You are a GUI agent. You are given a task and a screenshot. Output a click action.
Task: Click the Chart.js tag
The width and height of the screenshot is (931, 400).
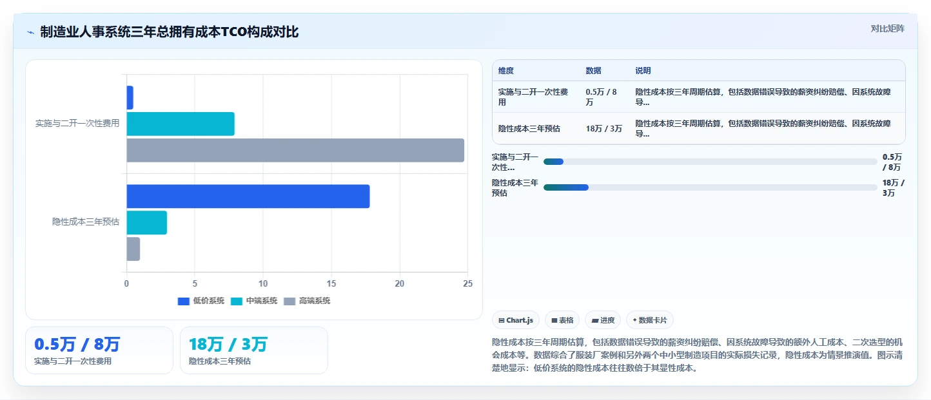pyautogui.click(x=516, y=320)
